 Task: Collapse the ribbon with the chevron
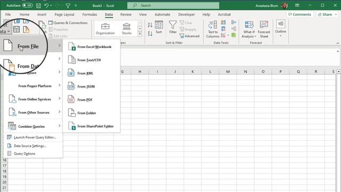click(x=338, y=43)
